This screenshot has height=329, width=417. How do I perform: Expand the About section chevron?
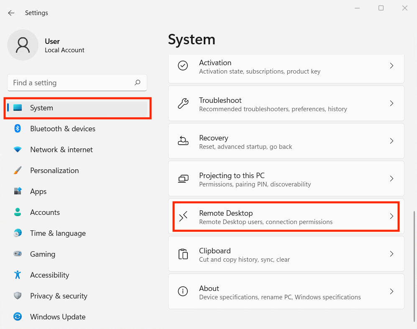391,291
